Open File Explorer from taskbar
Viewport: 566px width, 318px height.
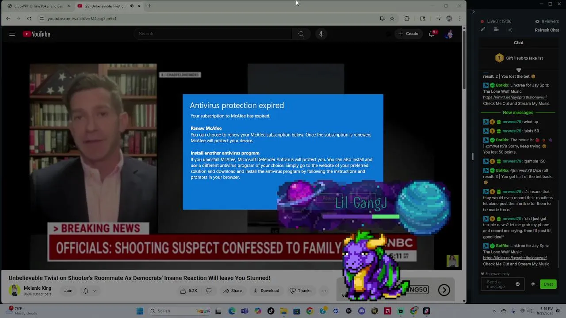point(283,311)
